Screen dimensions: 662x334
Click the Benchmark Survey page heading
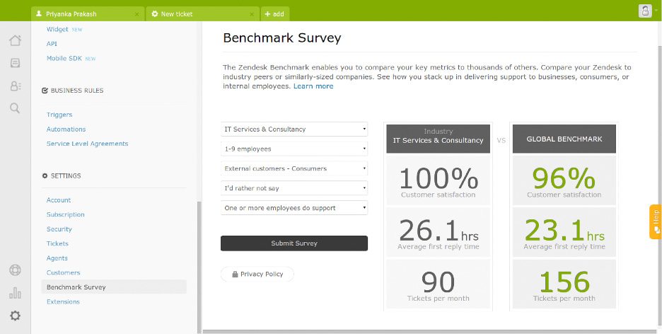coord(282,38)
